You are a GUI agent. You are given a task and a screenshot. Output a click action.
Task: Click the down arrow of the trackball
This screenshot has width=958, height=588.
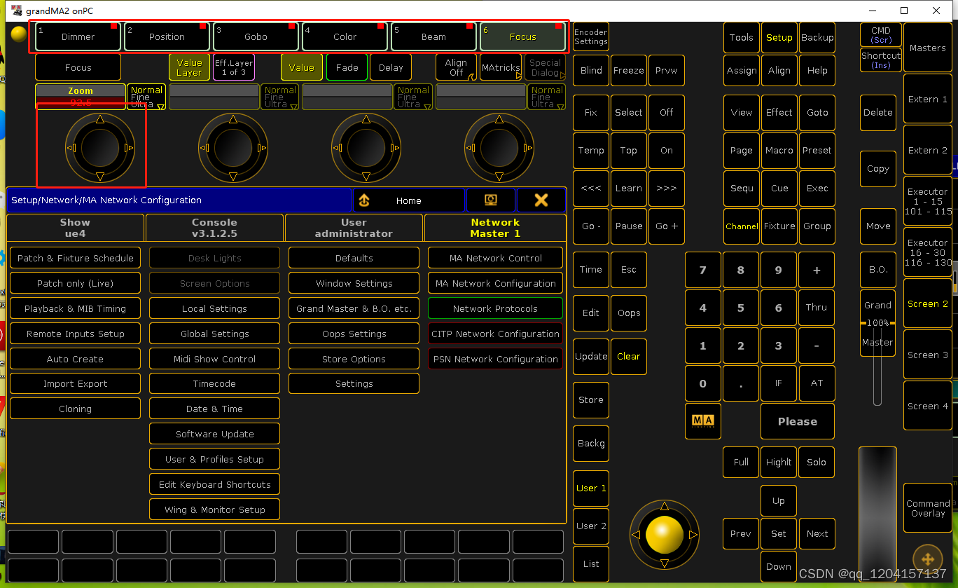pyautogui.click(x=664, y=564)
